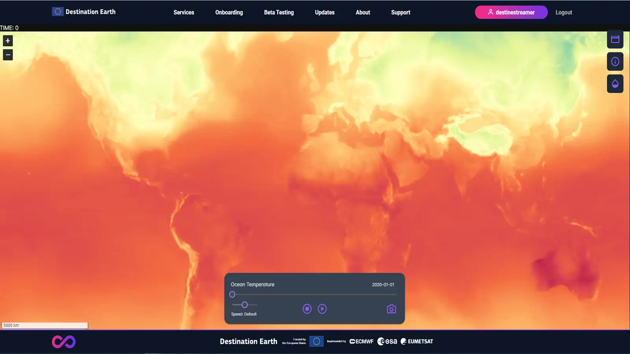Click the infinity loop logo in footer

coord(64,342)
